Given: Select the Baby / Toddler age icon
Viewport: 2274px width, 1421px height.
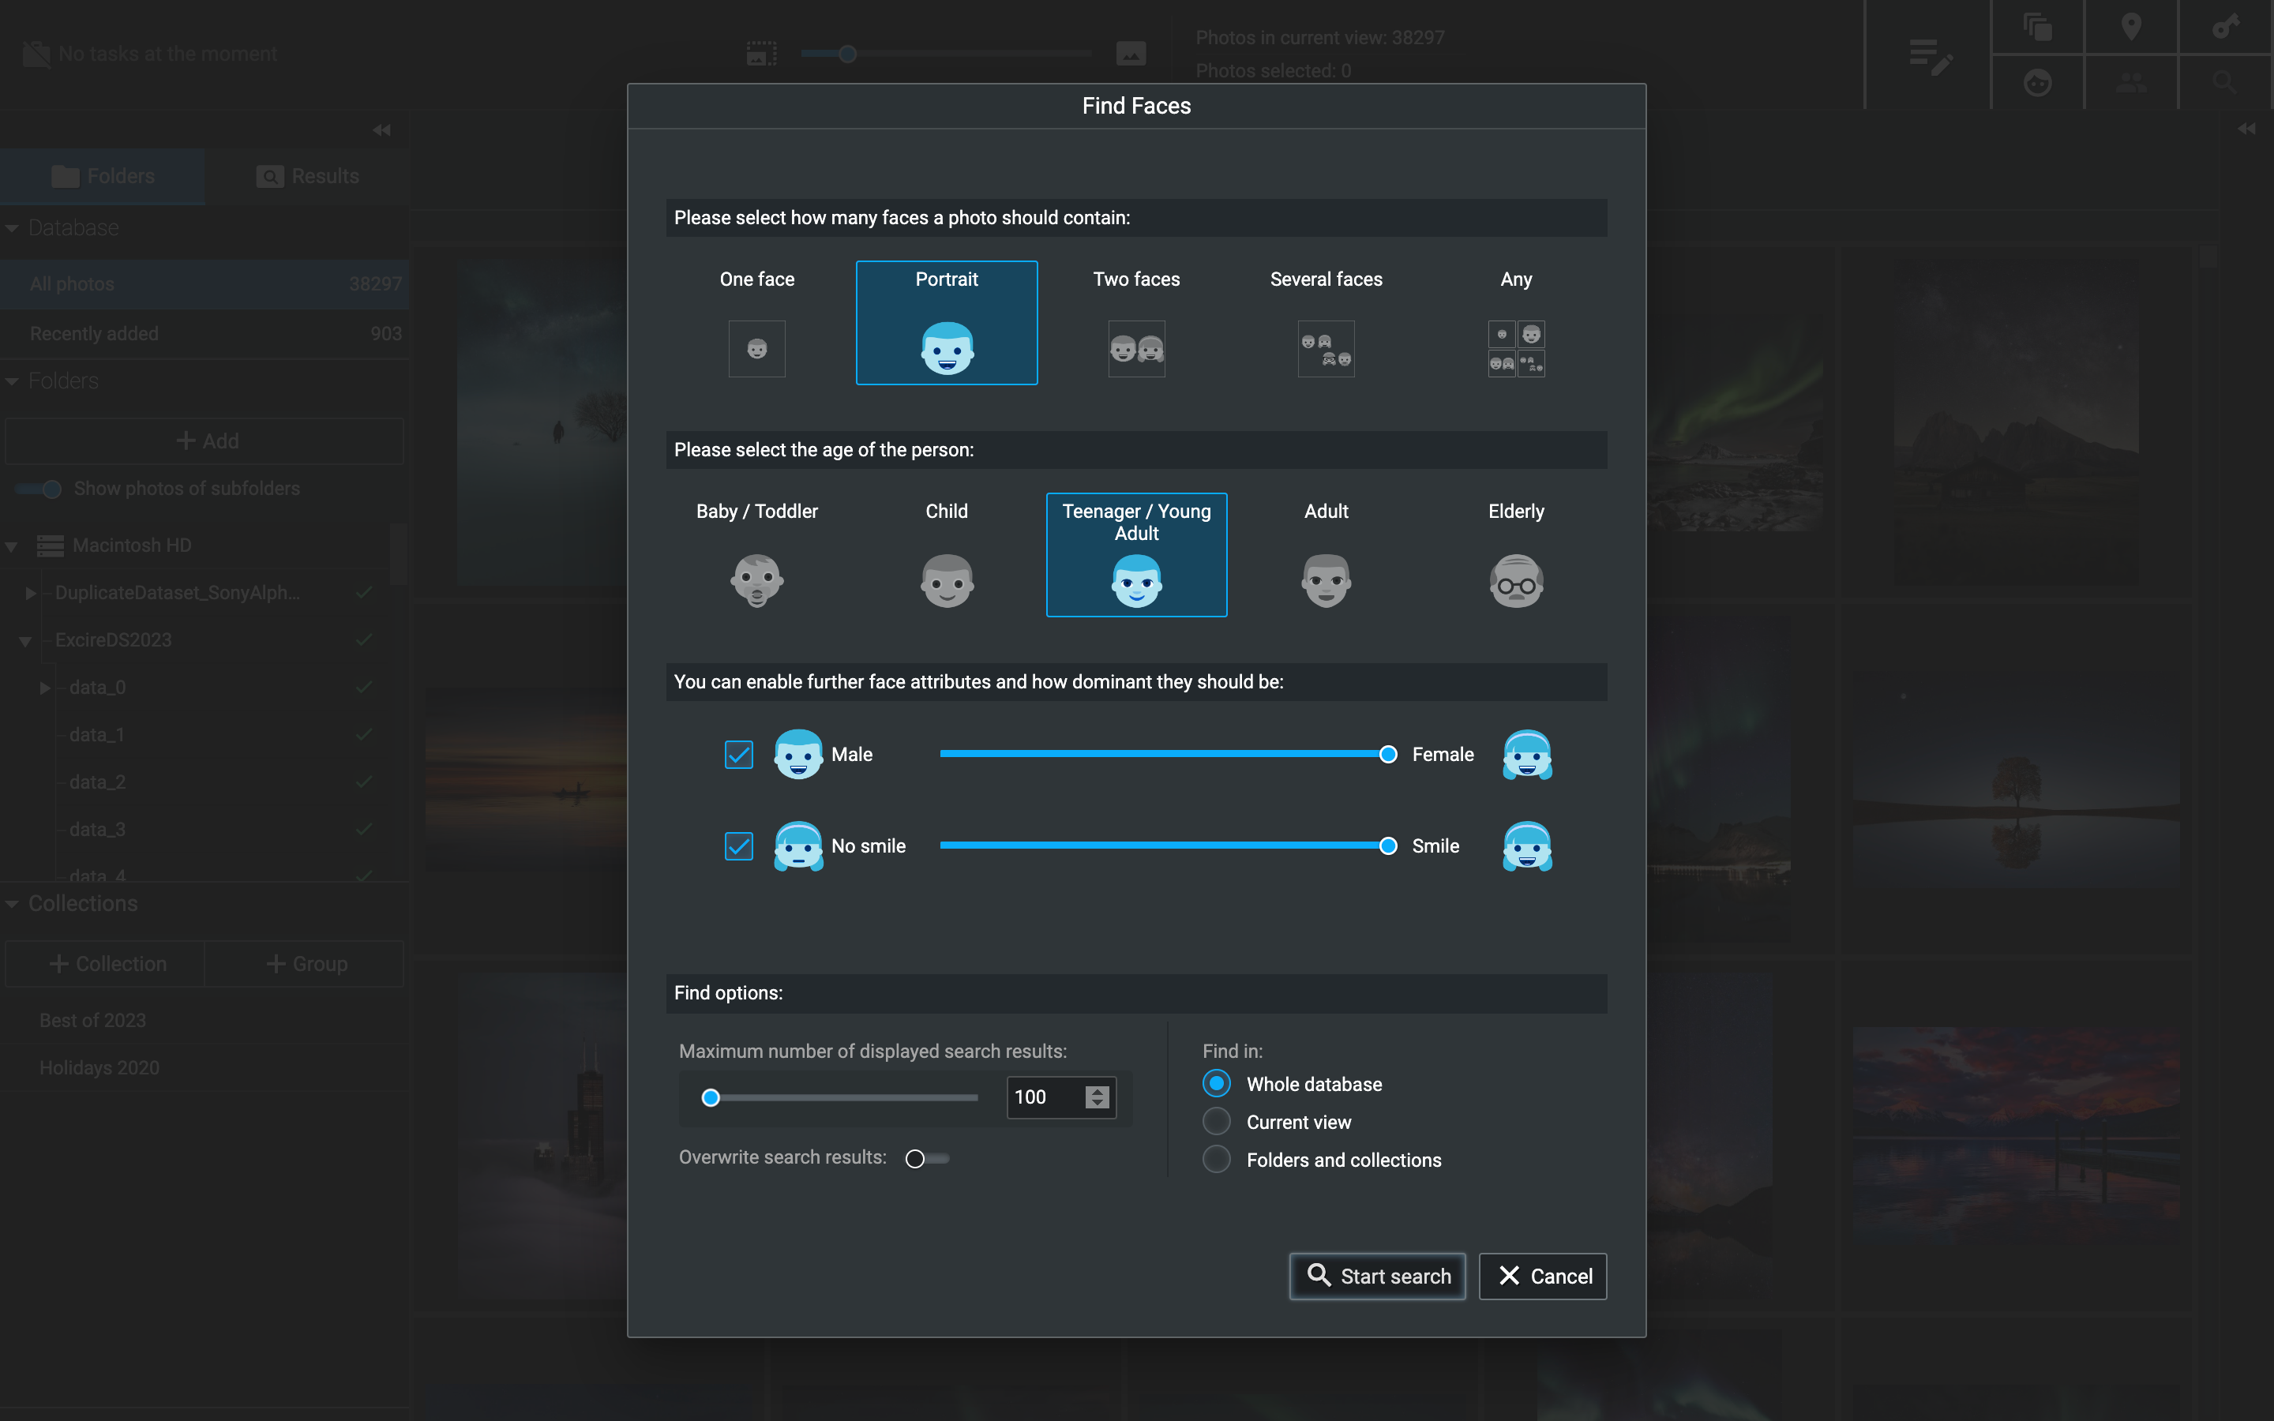Looking at the screenshot, I should tap(756, 580).
